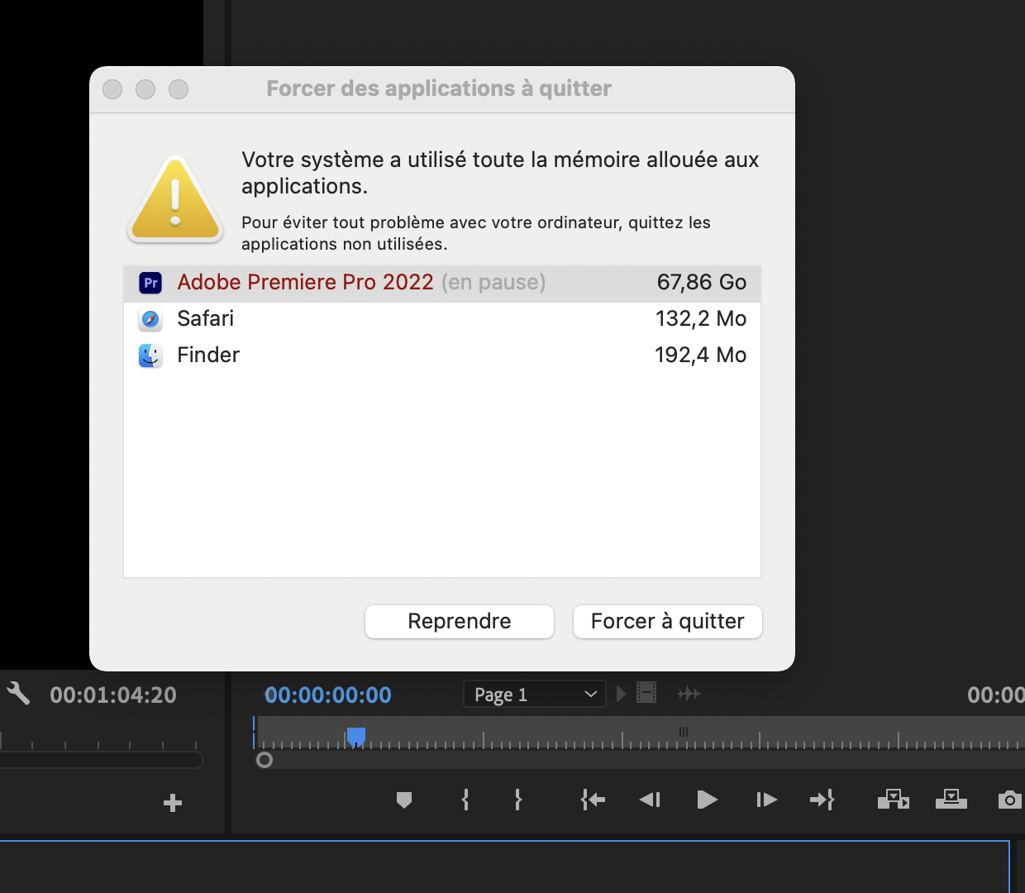Click the plus button editor icon

[173, 803]
